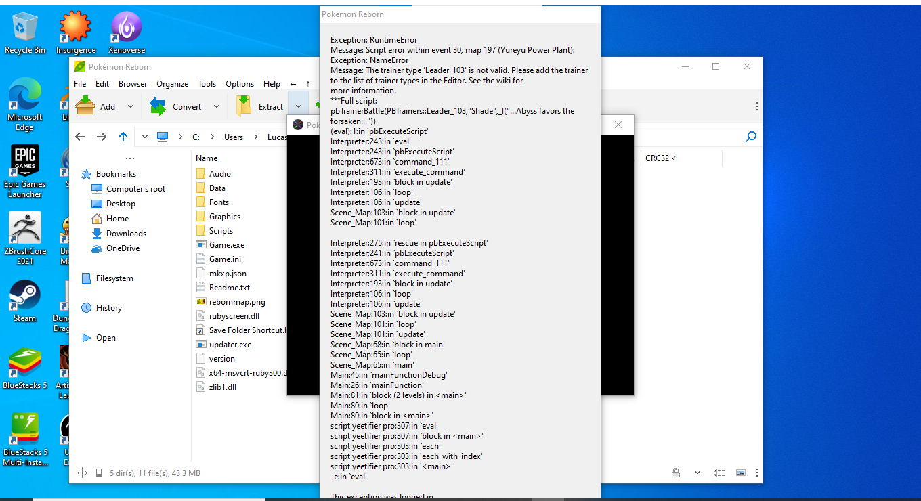921x501 pixels.
Task: Sort by the CRC32 column header
Action: pos(660,158)
